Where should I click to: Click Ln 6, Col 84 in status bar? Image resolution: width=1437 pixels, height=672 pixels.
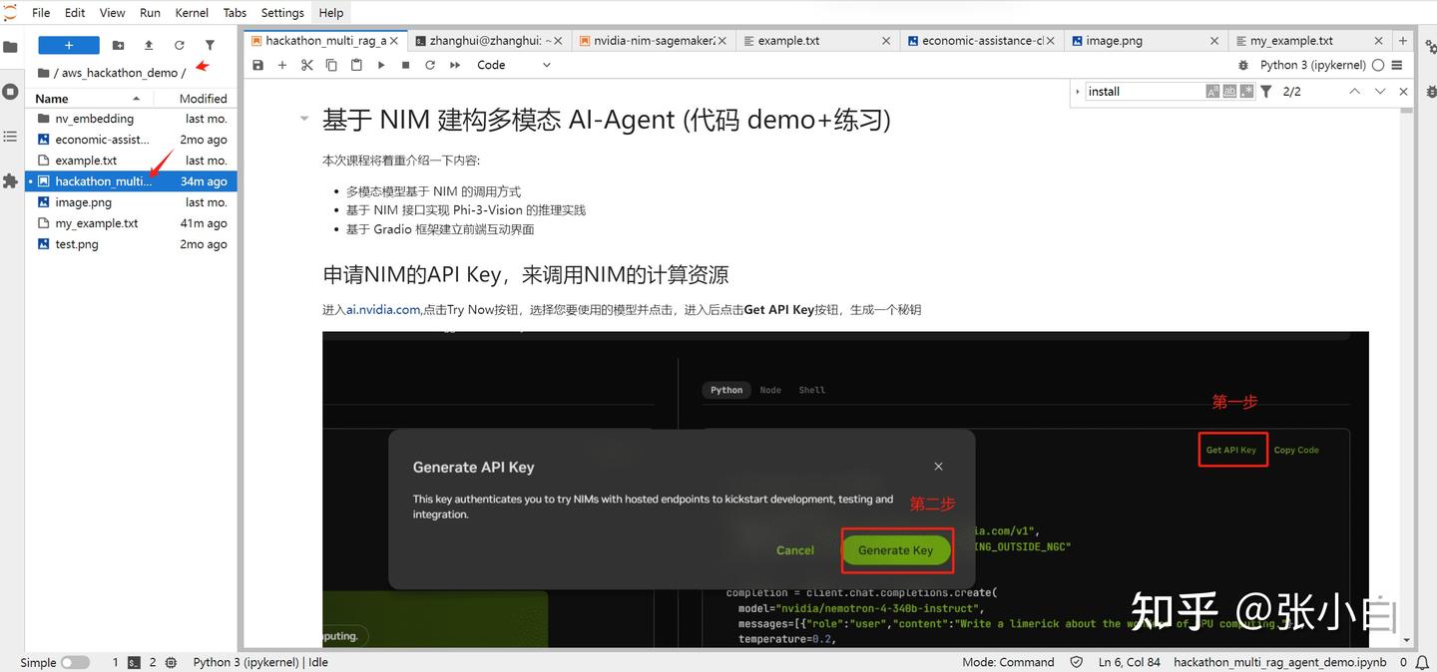1129,662
